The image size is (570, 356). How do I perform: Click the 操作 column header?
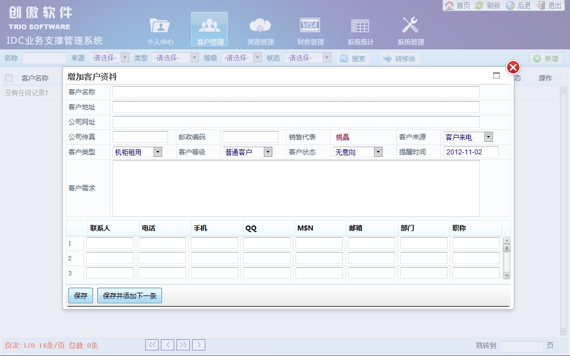(546, 78)
